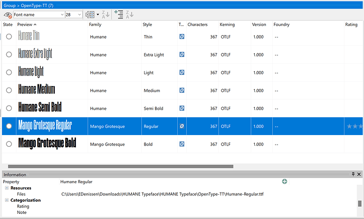Click the view layout options icon
The width and height of the screenshot is (364, 219).
point(90,15)
